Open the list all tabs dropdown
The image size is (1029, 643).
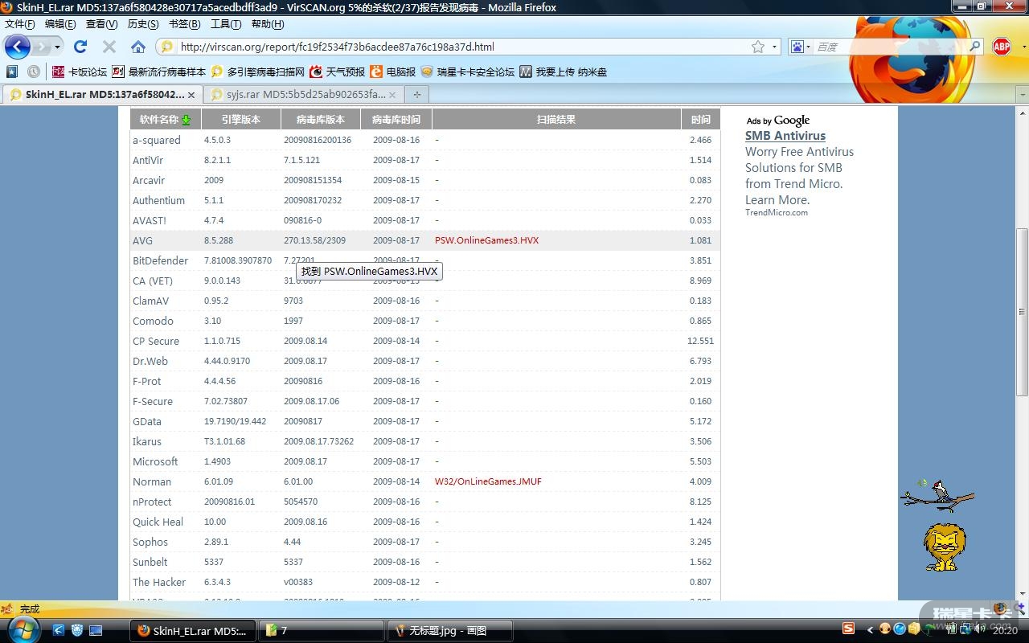click(1023, 95)
